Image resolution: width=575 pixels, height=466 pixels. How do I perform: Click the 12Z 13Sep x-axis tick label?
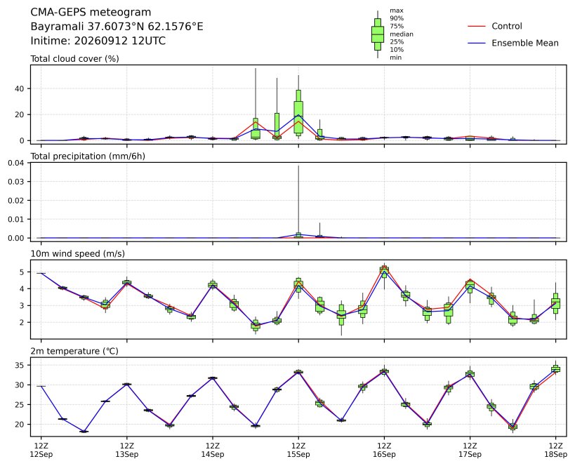click(127, 451)
